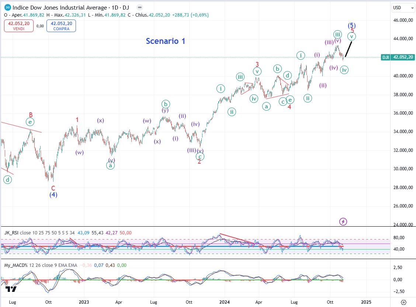
Task: Click the 0,00 spread value between sell and buy
Action: pyautogui.click(x=40, y=26)
